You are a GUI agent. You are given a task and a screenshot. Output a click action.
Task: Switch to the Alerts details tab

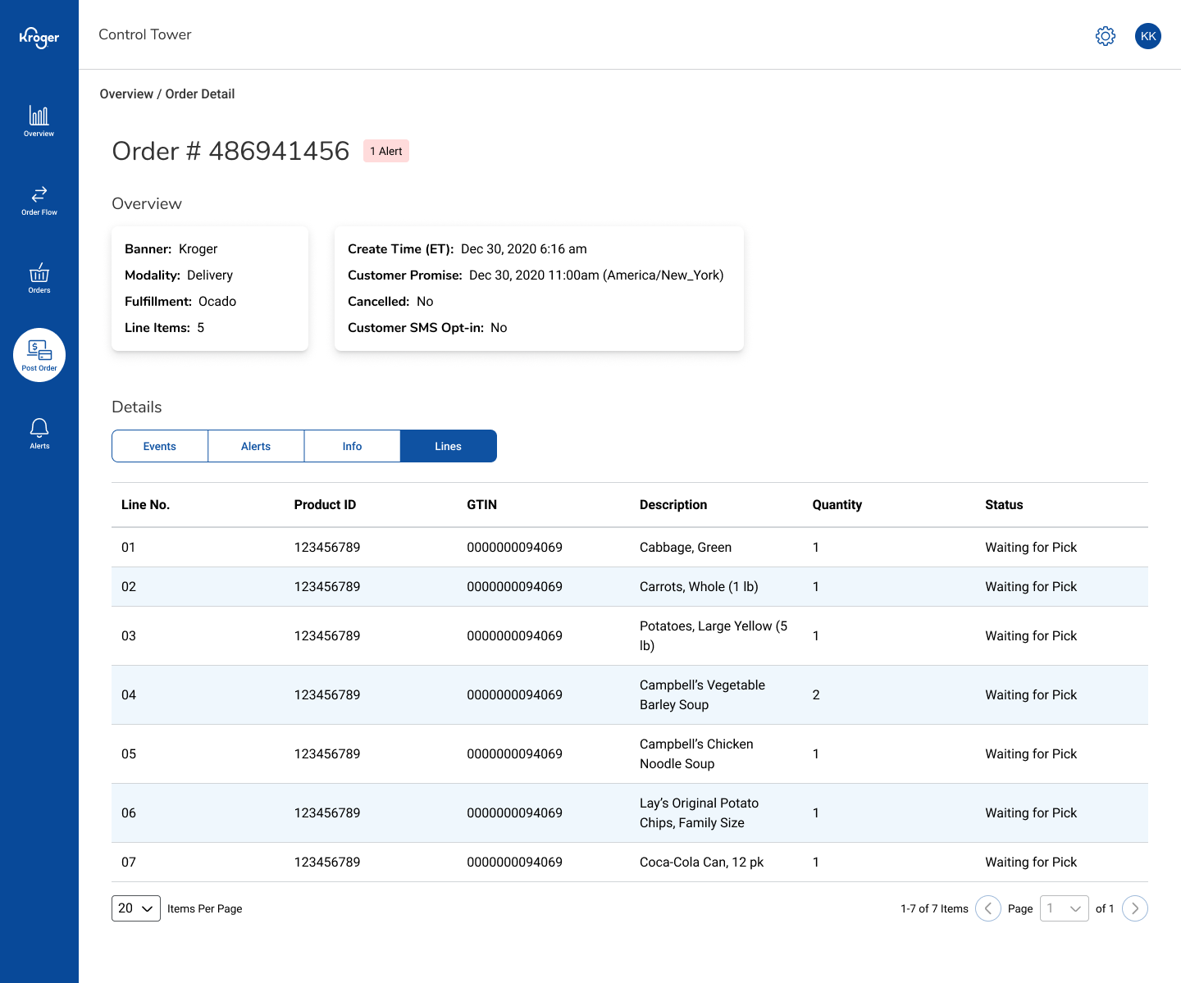pyautogui.click(x=256, y=446)
